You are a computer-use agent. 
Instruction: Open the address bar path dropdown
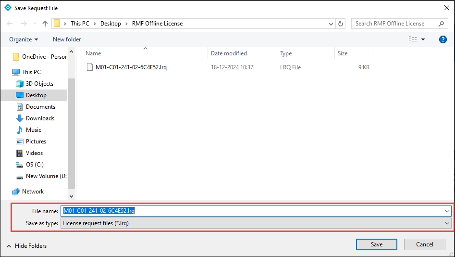point(331,24)
